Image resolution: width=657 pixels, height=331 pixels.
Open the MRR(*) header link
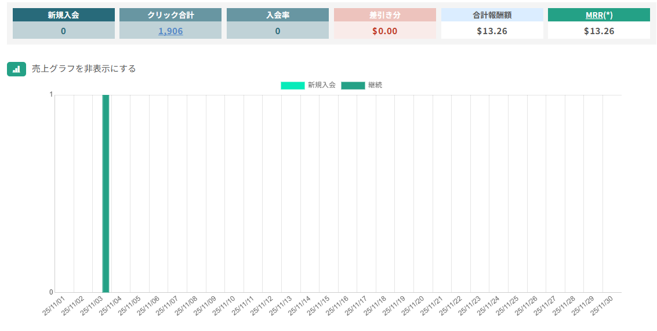598,15
